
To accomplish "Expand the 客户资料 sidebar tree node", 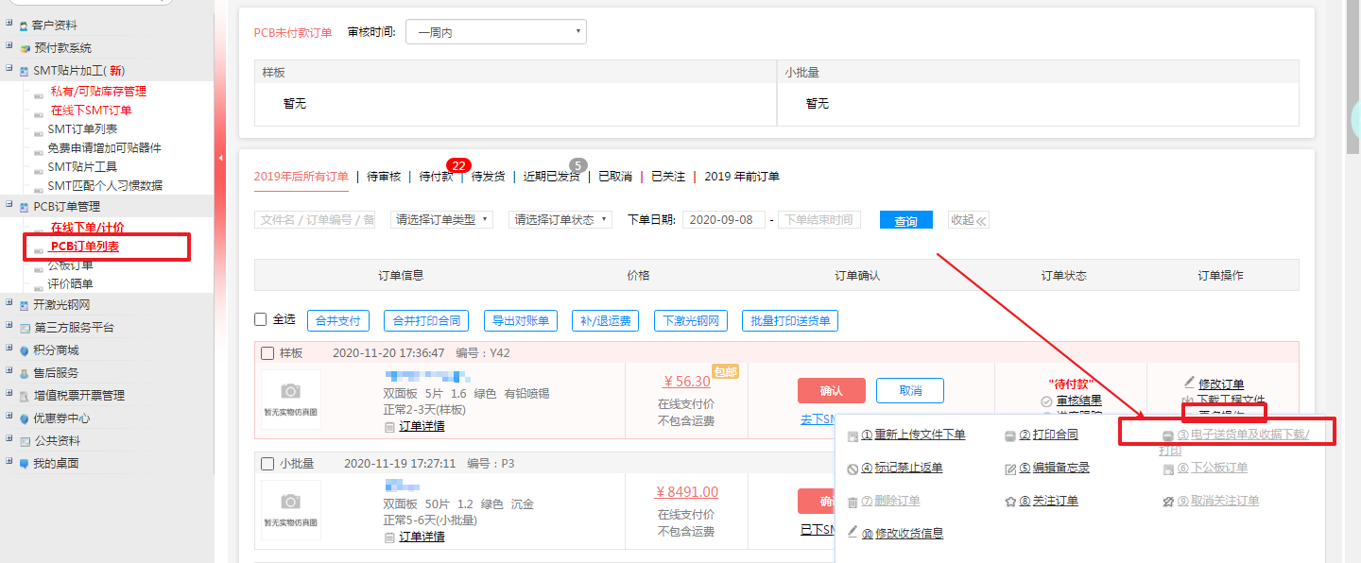I will 9,25.
